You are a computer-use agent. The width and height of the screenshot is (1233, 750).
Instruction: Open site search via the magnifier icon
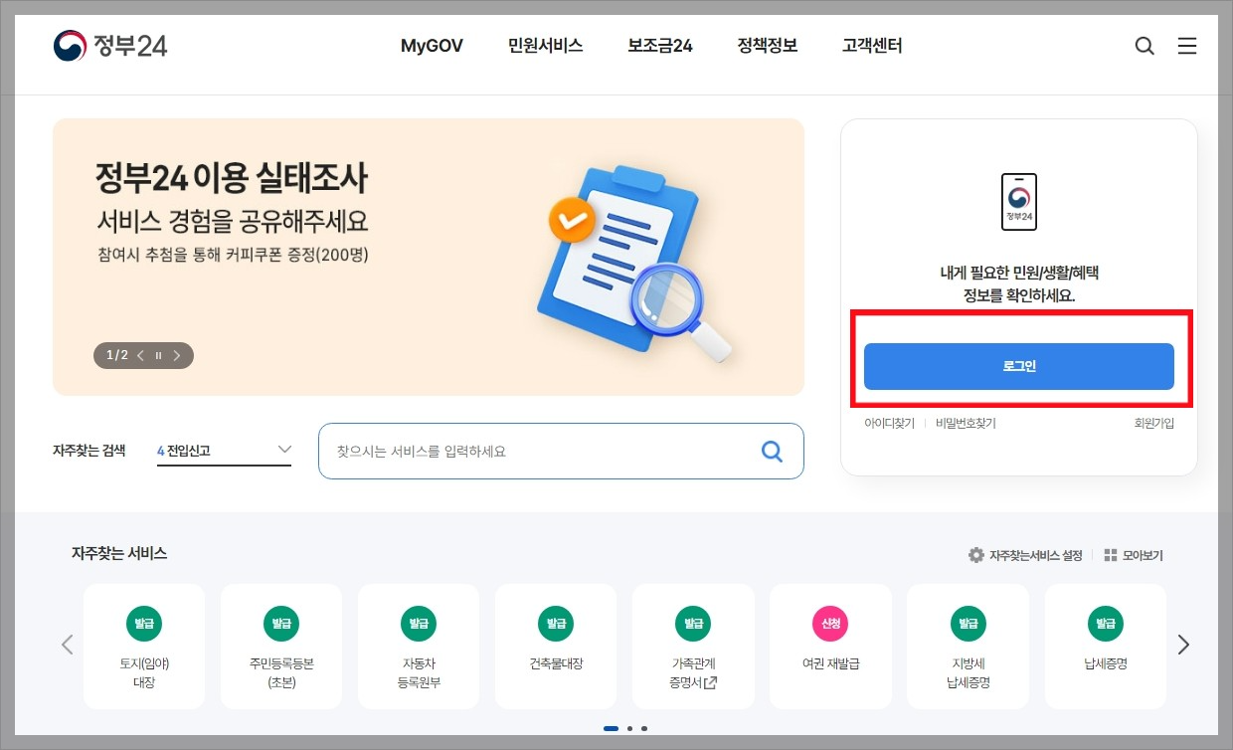[1145, 46]
